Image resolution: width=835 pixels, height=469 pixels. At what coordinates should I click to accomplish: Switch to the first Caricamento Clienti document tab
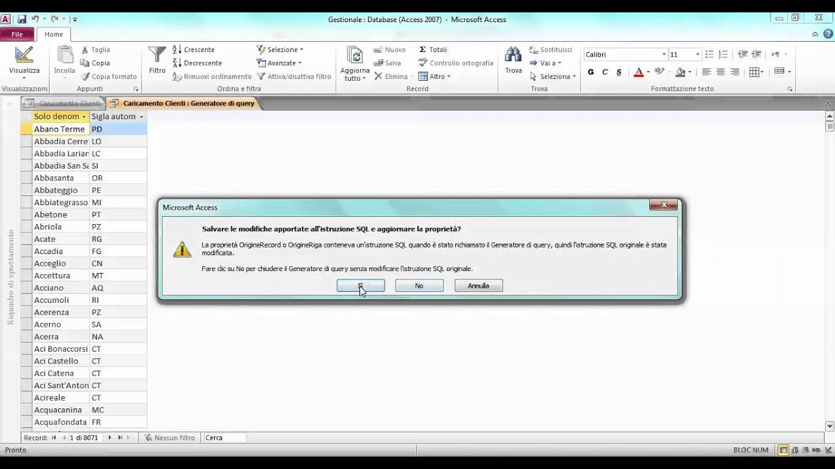(63, 103)
